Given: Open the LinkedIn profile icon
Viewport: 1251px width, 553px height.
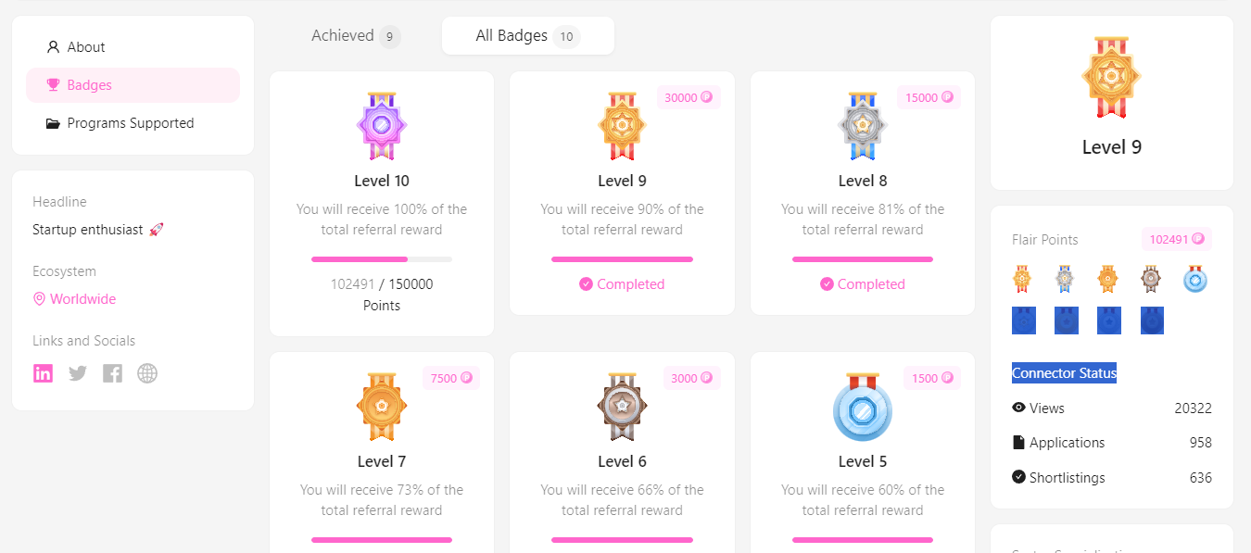Looking at the screenshot, I should 43,372.
